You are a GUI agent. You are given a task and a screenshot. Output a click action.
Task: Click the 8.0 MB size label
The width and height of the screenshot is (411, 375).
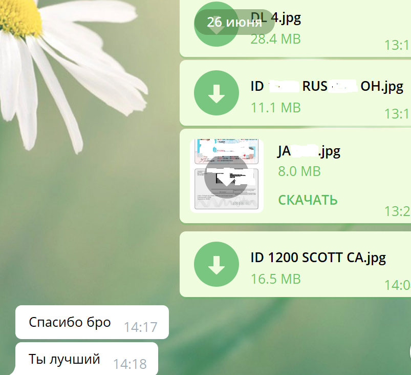tap(299, 171)
